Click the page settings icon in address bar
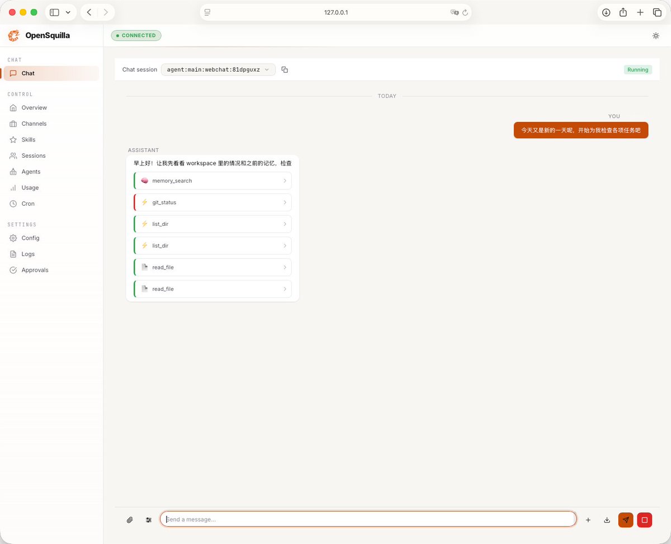 tap(207, 12)
